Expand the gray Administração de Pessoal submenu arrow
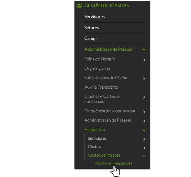 144,121
